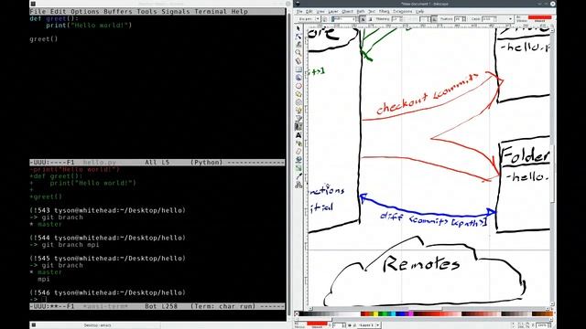This screenshot has width=586, height=329.
Task: Select the Text tool in Inkscape
Action: coord(298,135)
